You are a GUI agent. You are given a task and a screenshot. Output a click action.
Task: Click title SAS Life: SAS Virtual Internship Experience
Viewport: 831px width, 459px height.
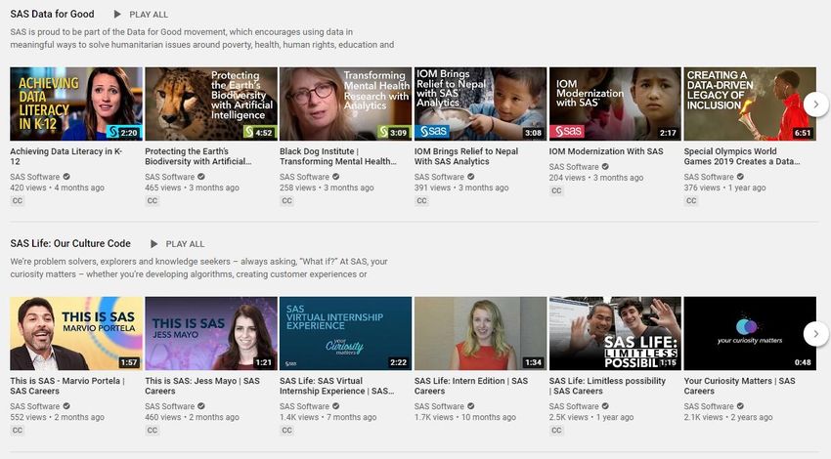point(337,386)
